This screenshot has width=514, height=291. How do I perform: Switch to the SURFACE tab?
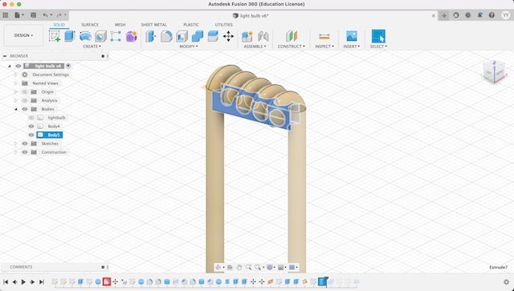(x=90, y=25)
